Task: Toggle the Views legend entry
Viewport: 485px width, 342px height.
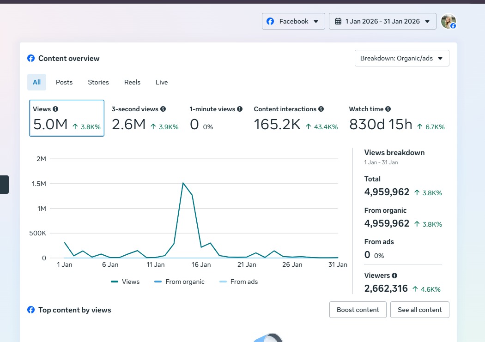Action: coord(125,282)
